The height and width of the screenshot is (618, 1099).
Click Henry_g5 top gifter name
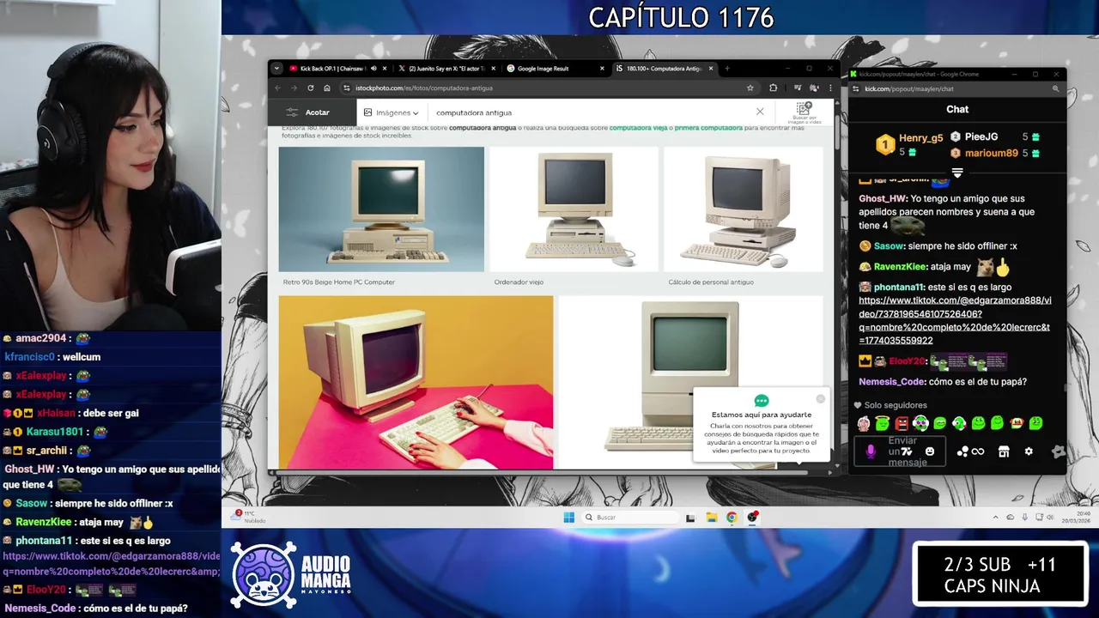click(x=920, y=137)
